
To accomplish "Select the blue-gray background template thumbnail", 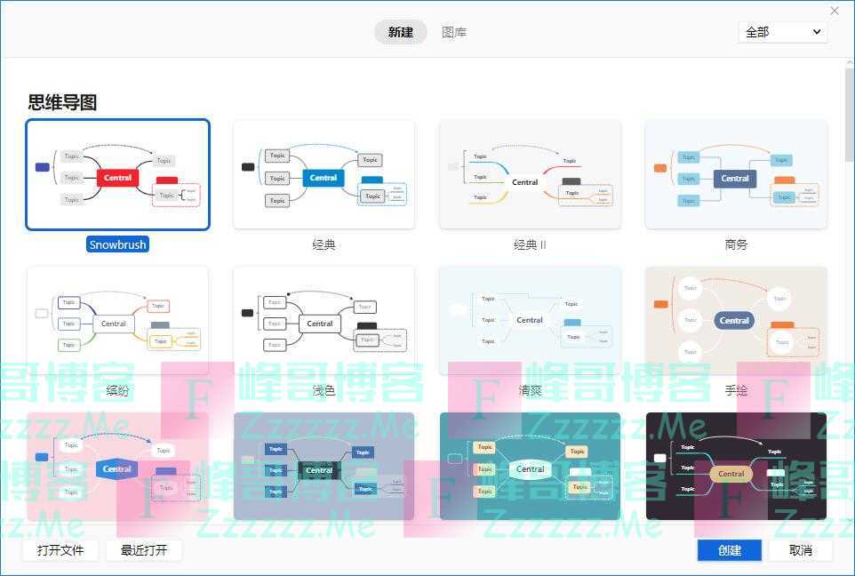I will (324, 466).
